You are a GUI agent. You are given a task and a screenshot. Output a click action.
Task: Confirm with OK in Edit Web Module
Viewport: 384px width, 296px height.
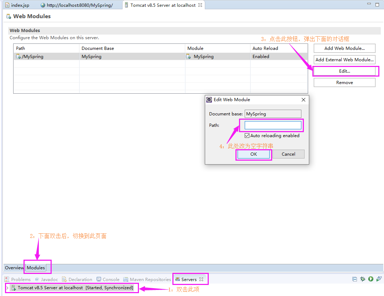[x=254, y=154]
